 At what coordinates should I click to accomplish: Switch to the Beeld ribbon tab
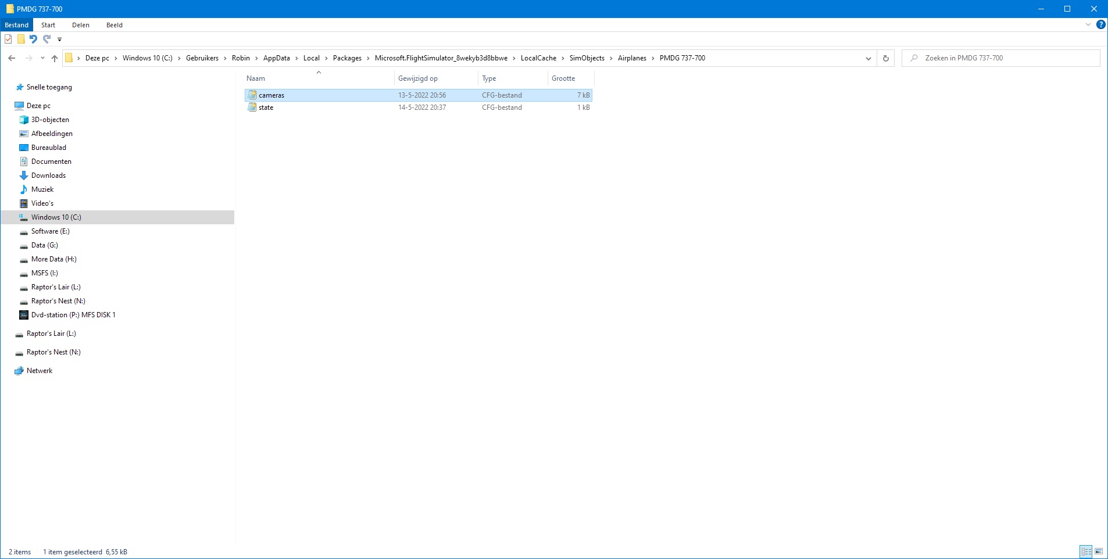(114, 25)
